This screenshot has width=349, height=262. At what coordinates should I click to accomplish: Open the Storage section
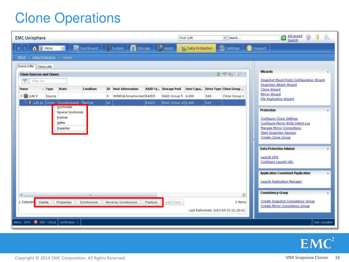pyautogui.click(x=140, y=48)
